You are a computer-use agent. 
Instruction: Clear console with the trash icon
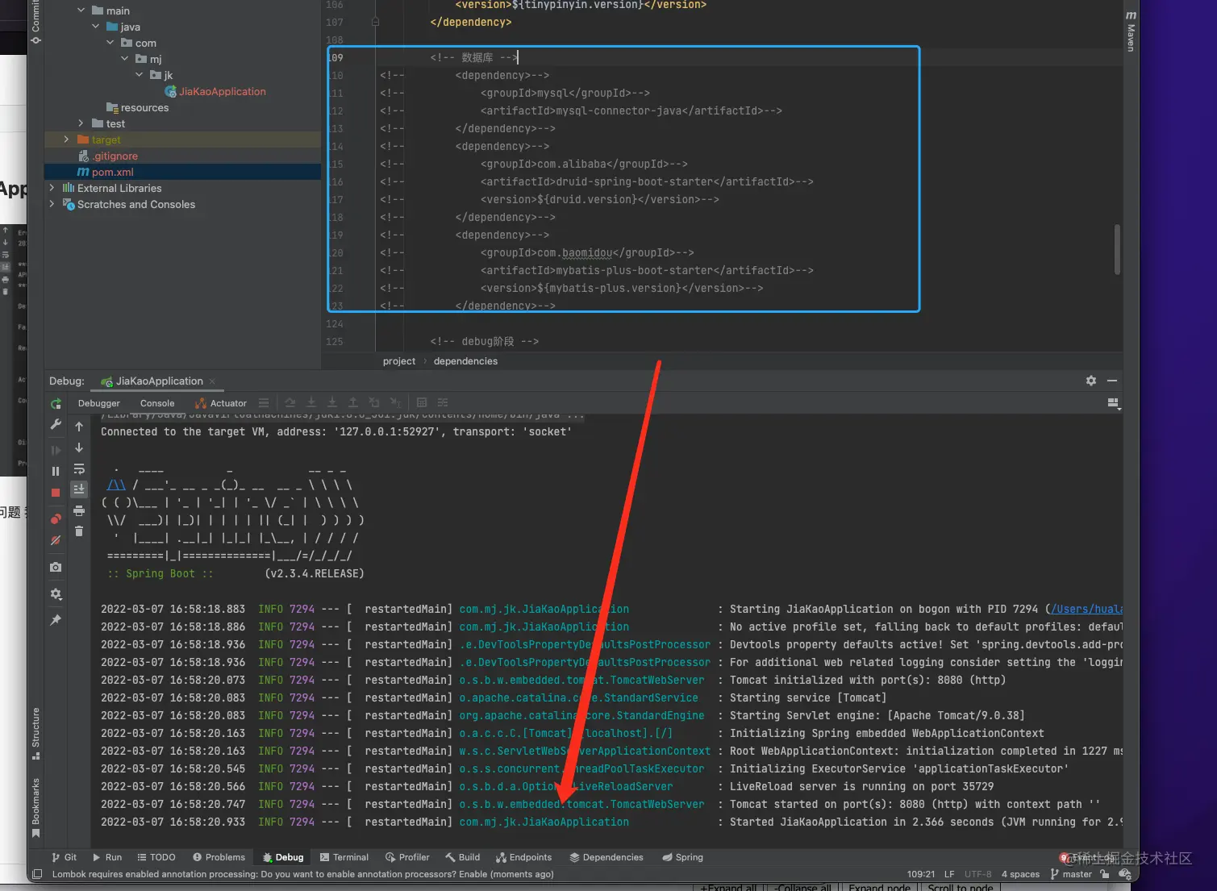click(x=79, y=531)
